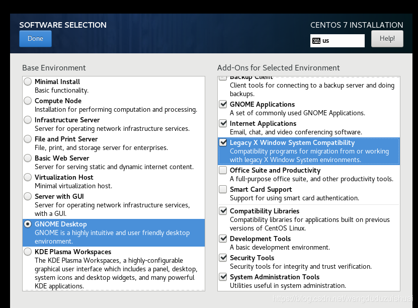Click the 'KDE Plasma Workspaces' title text
The width and height of the screenshot is (418, 308).
pos(73,252)
